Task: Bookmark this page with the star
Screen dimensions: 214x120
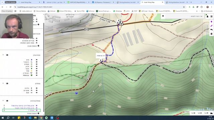Action: [184, 7]
